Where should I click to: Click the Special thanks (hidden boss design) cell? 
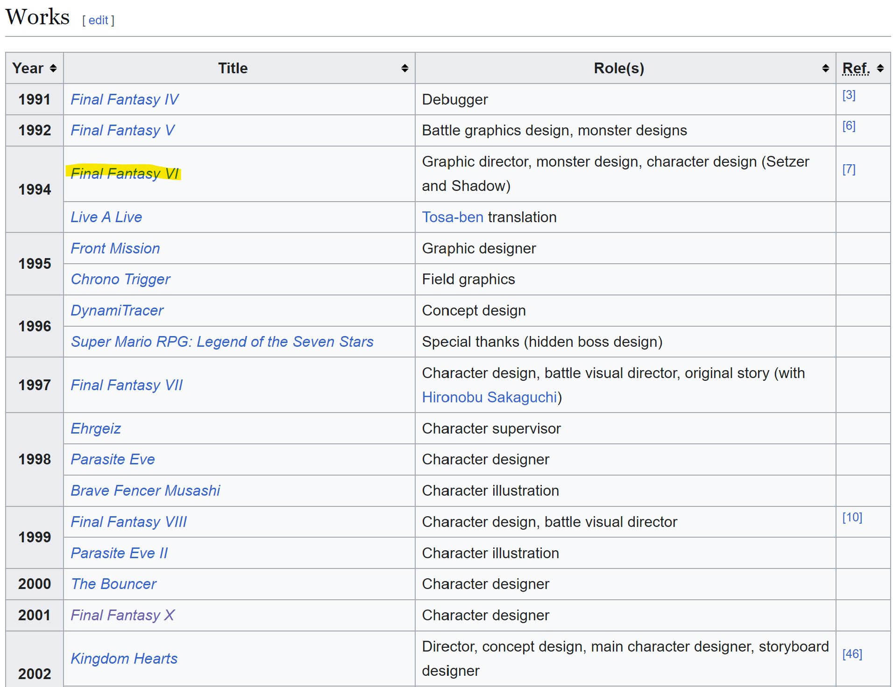pos(625,342)
